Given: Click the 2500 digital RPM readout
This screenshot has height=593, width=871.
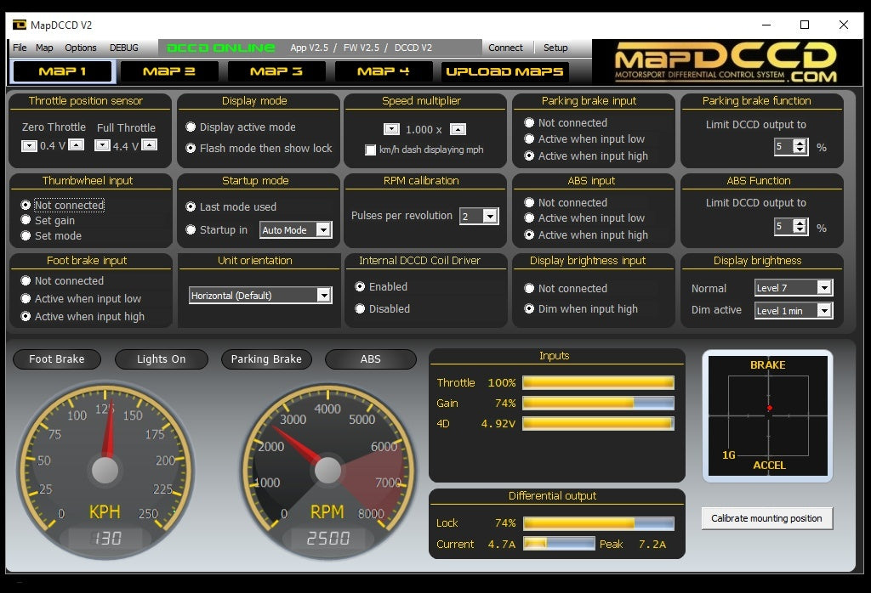Looking at the screenshot, I should coord(327,538).
